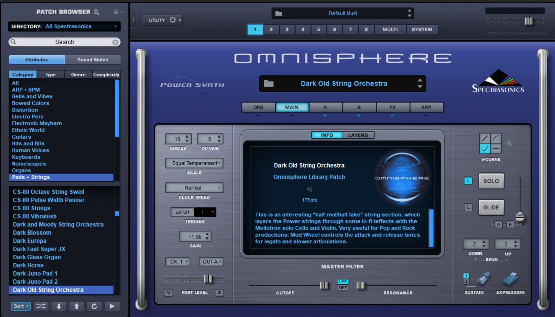Toggle glide layer B button
This screenshot has height=317, width=555.
tap(510, 224)
